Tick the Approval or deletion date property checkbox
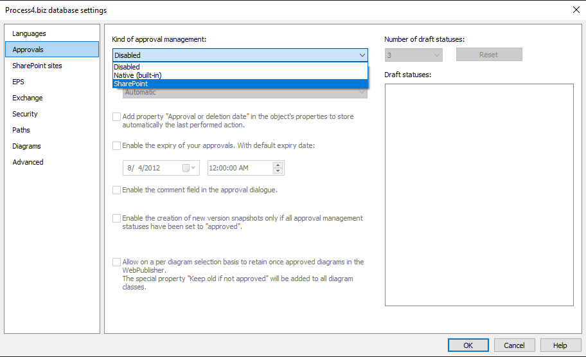 pos(116,117)
